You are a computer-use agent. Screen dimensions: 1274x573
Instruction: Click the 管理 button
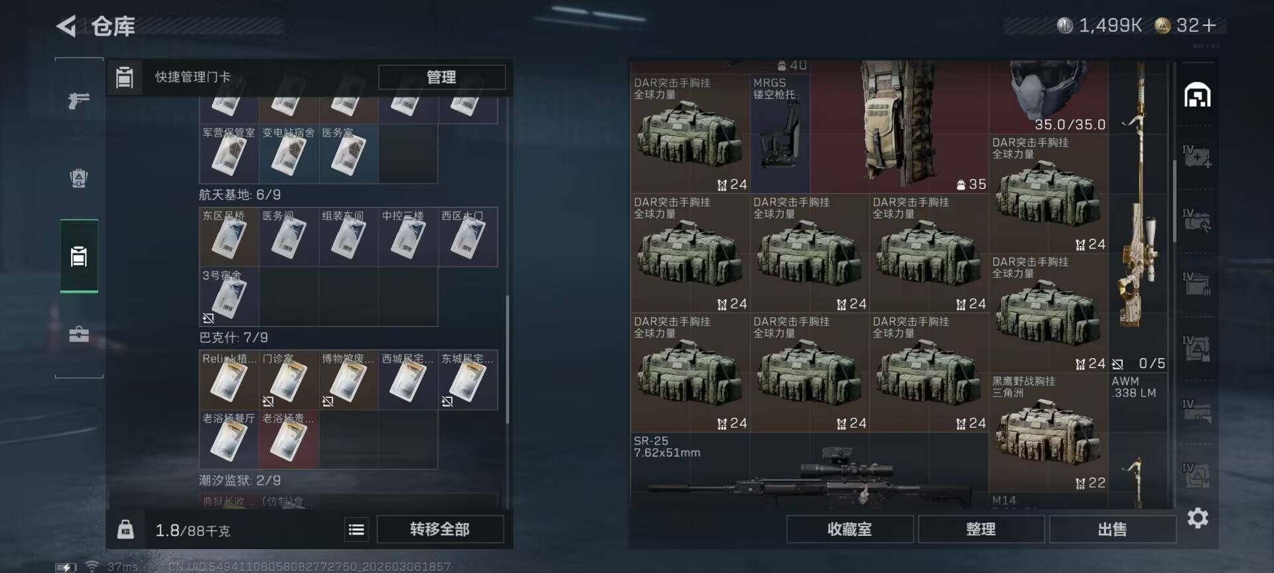pyautogui.click(x=441, y=77)
